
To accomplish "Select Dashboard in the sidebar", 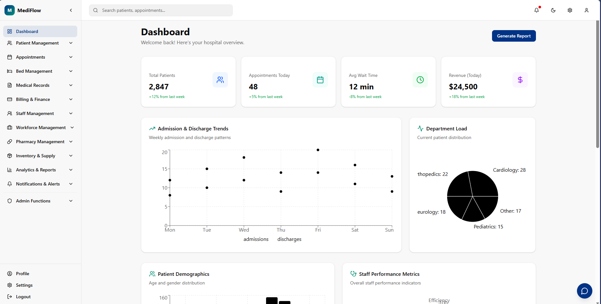I will [40, 31].
